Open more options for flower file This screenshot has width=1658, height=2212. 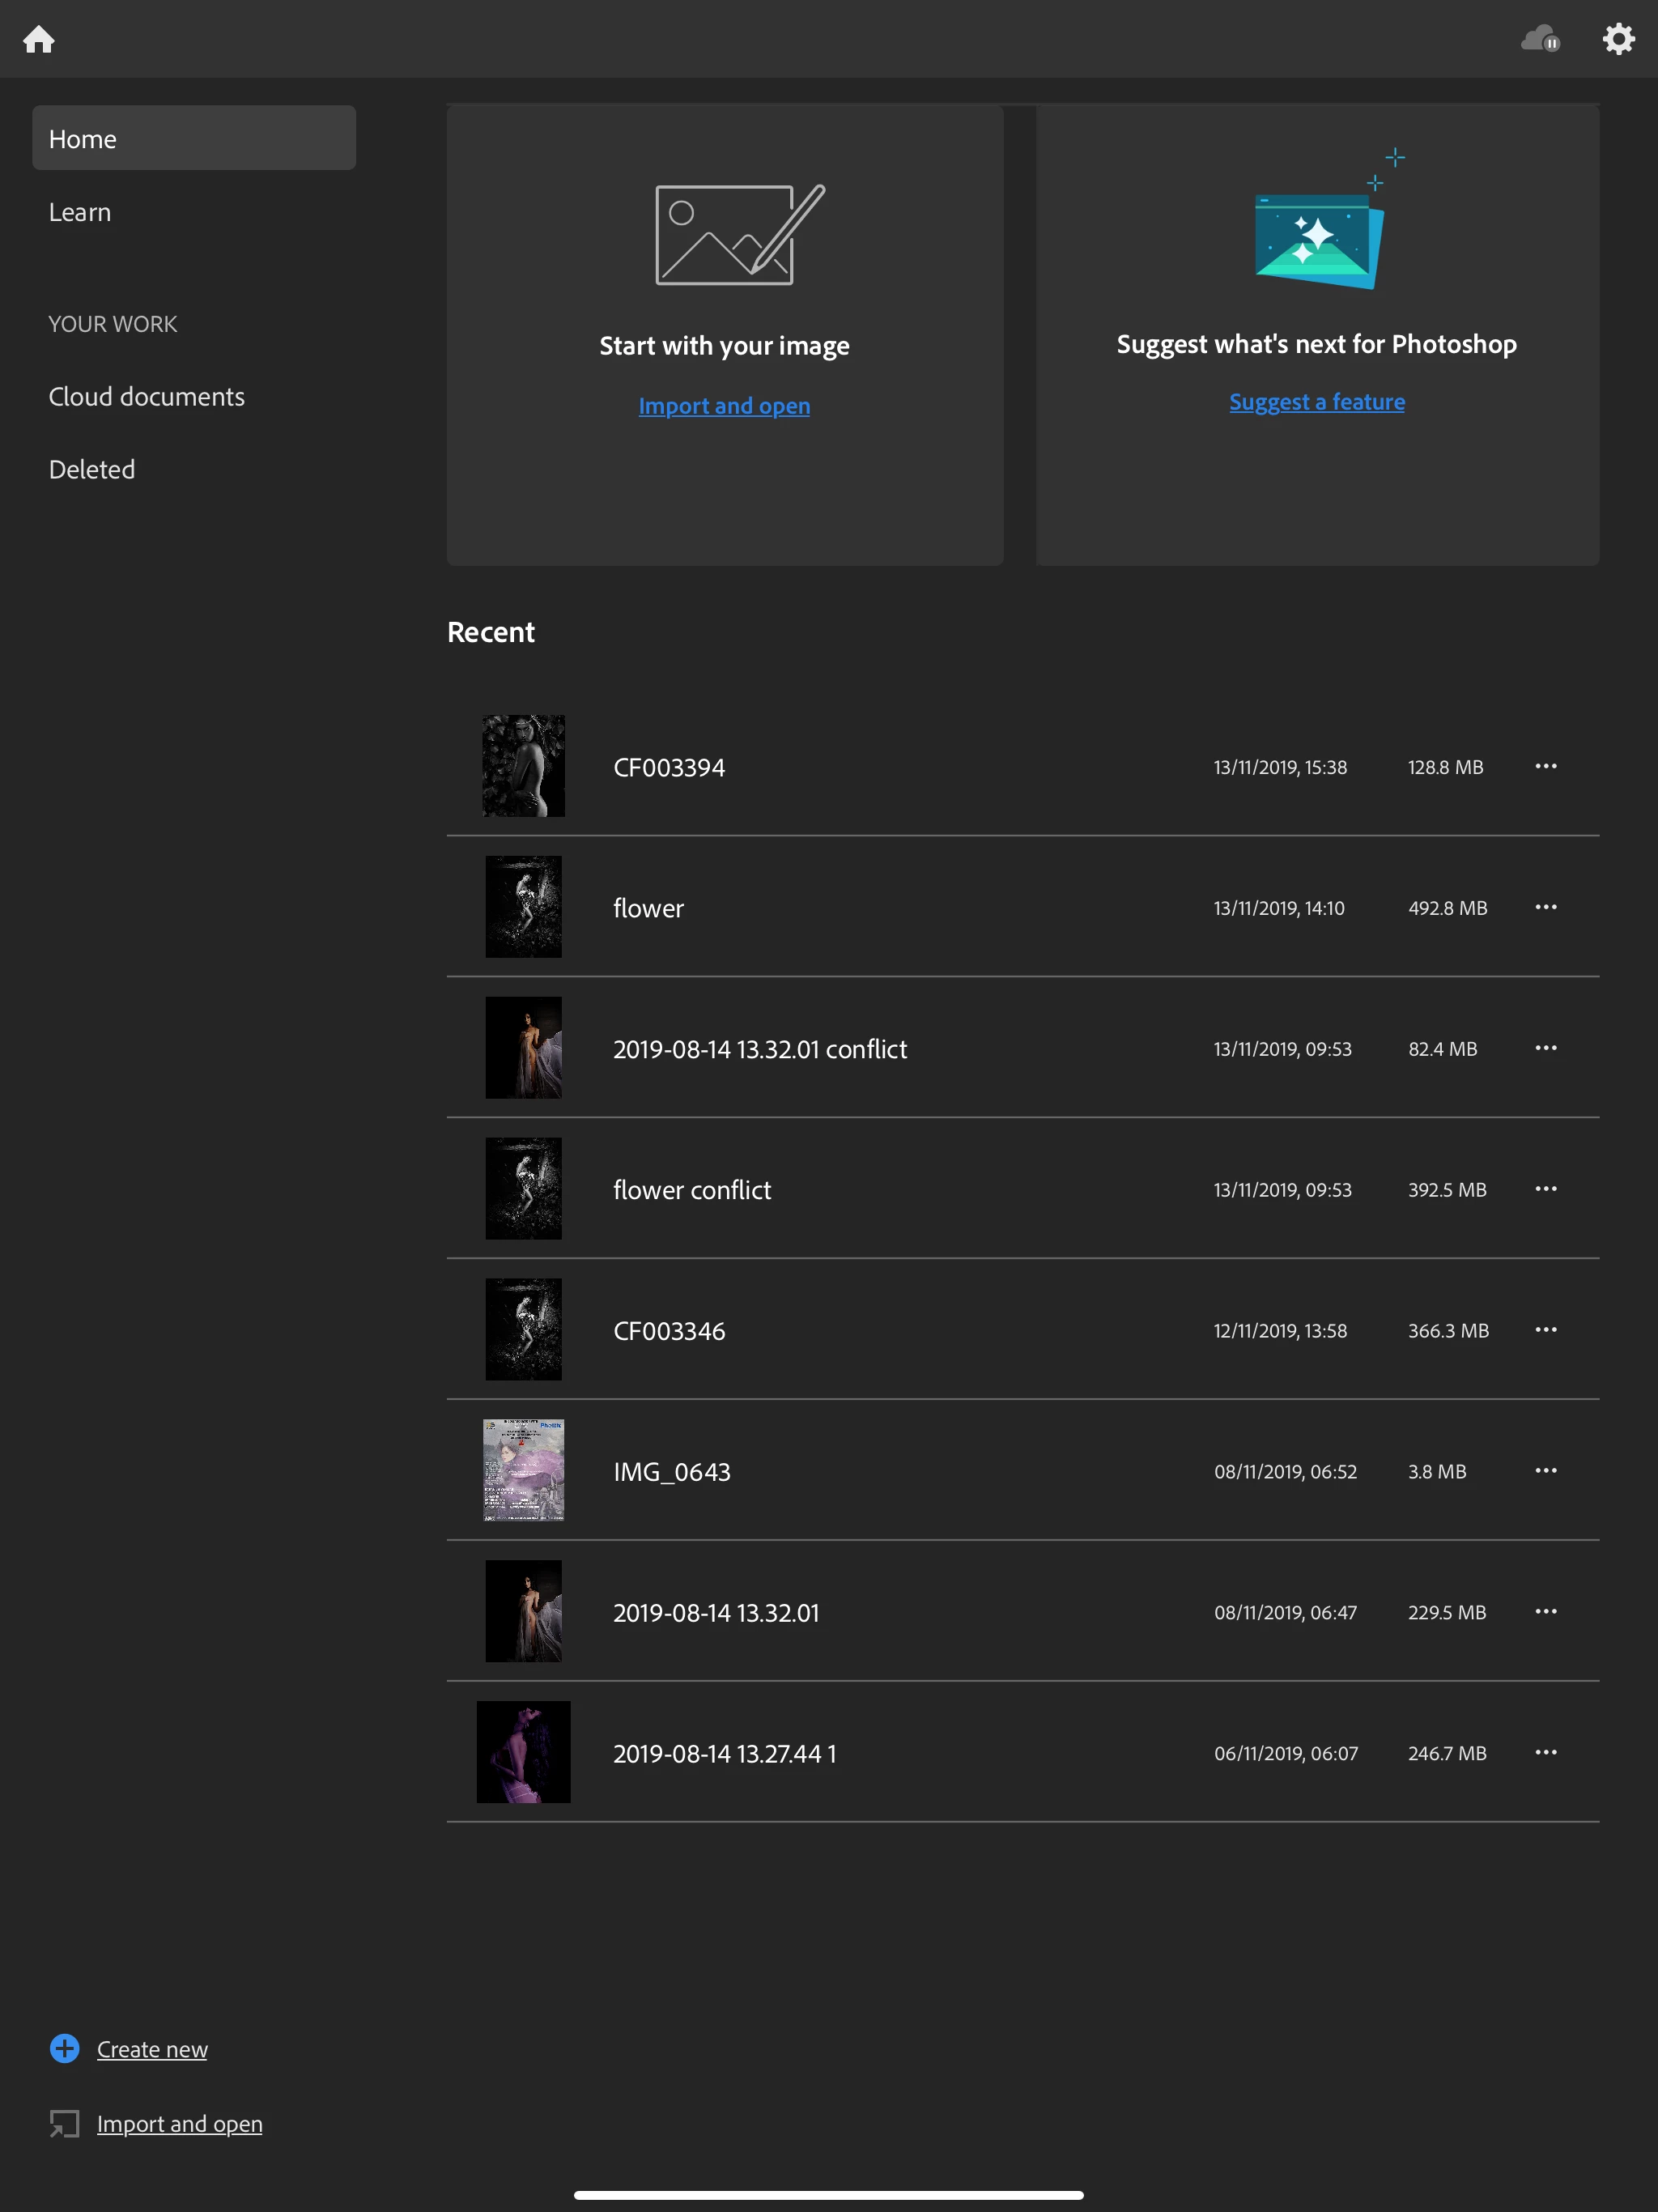tap(1545, 907)
